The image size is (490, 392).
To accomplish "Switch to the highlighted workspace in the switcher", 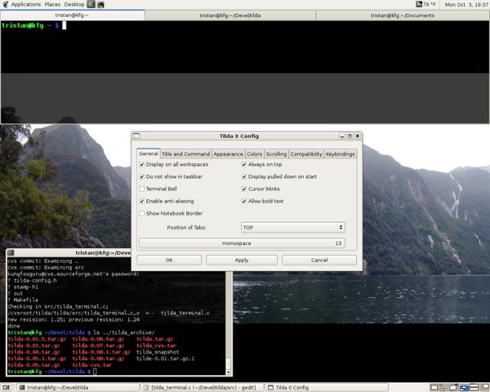I will [x=464, y=387].
